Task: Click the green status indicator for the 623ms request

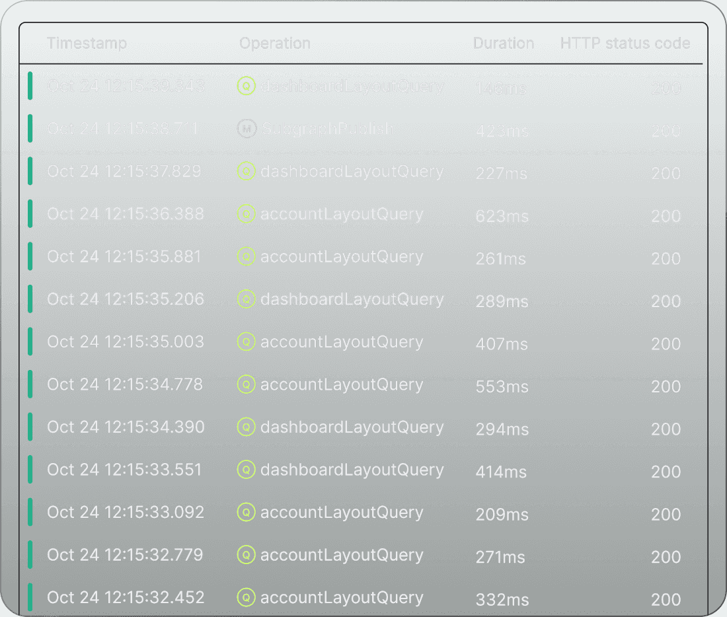Action: click(x=30, y=213)
